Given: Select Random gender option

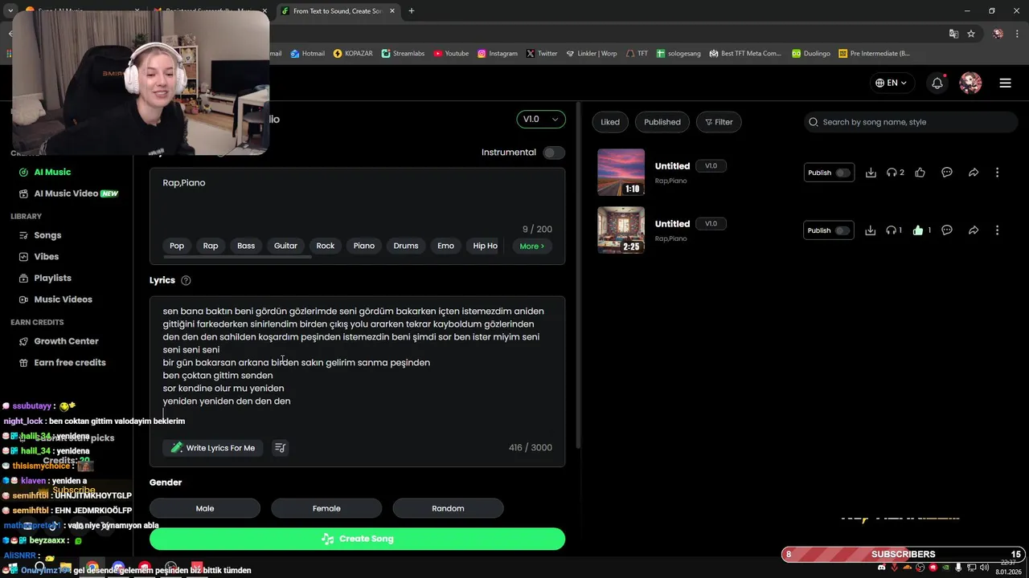Looking at the screenshot, I should [x=448, y=508].
